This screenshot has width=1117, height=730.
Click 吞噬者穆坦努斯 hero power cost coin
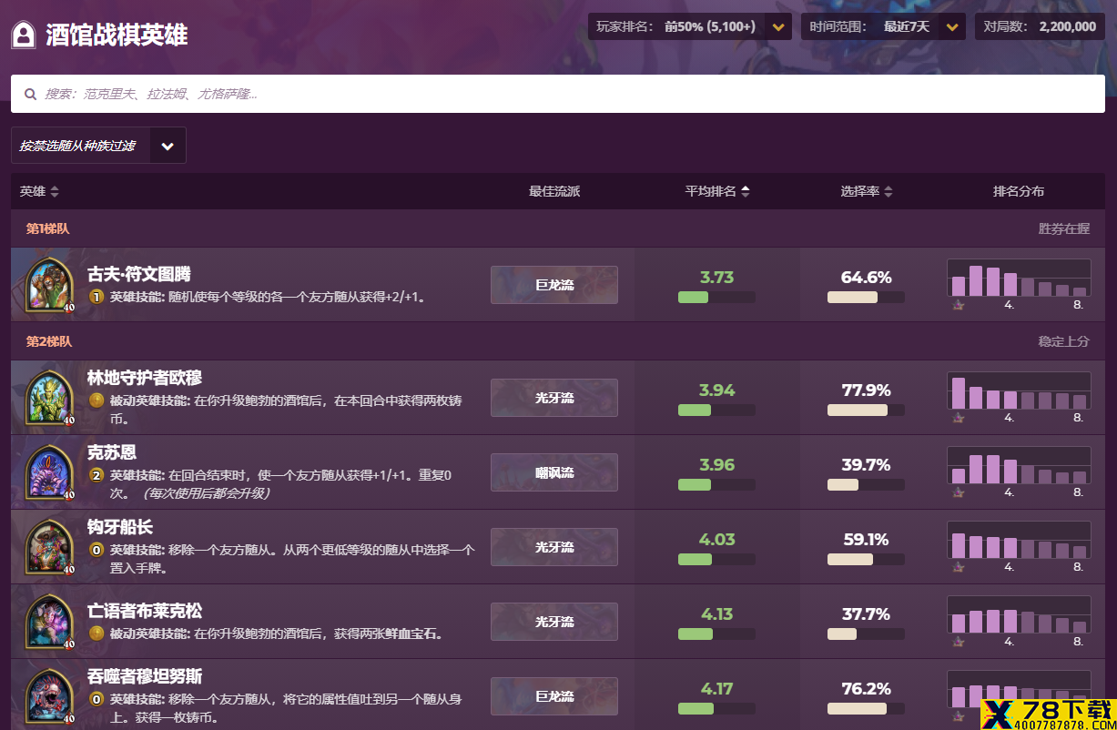[96, 699]
